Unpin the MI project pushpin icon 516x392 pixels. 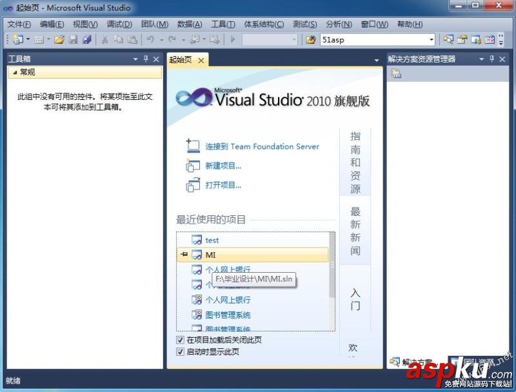(184, 254)
